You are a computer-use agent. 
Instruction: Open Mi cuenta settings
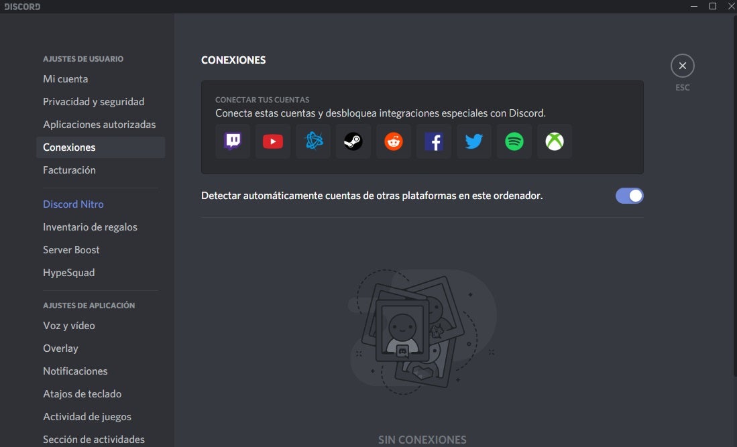point(66,79)
